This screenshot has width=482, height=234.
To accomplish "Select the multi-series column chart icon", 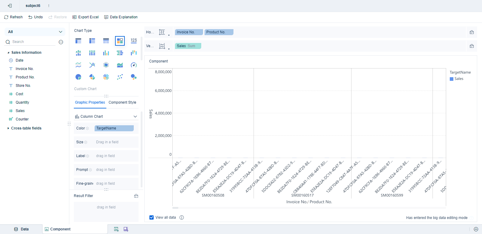I will 106,53.
